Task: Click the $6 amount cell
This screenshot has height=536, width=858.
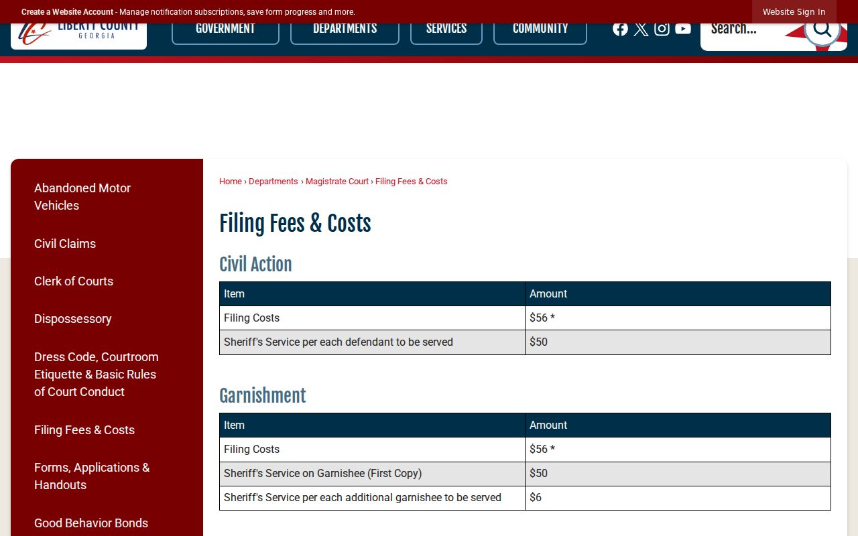Action: pyautogui.click(x=678, y=498)
